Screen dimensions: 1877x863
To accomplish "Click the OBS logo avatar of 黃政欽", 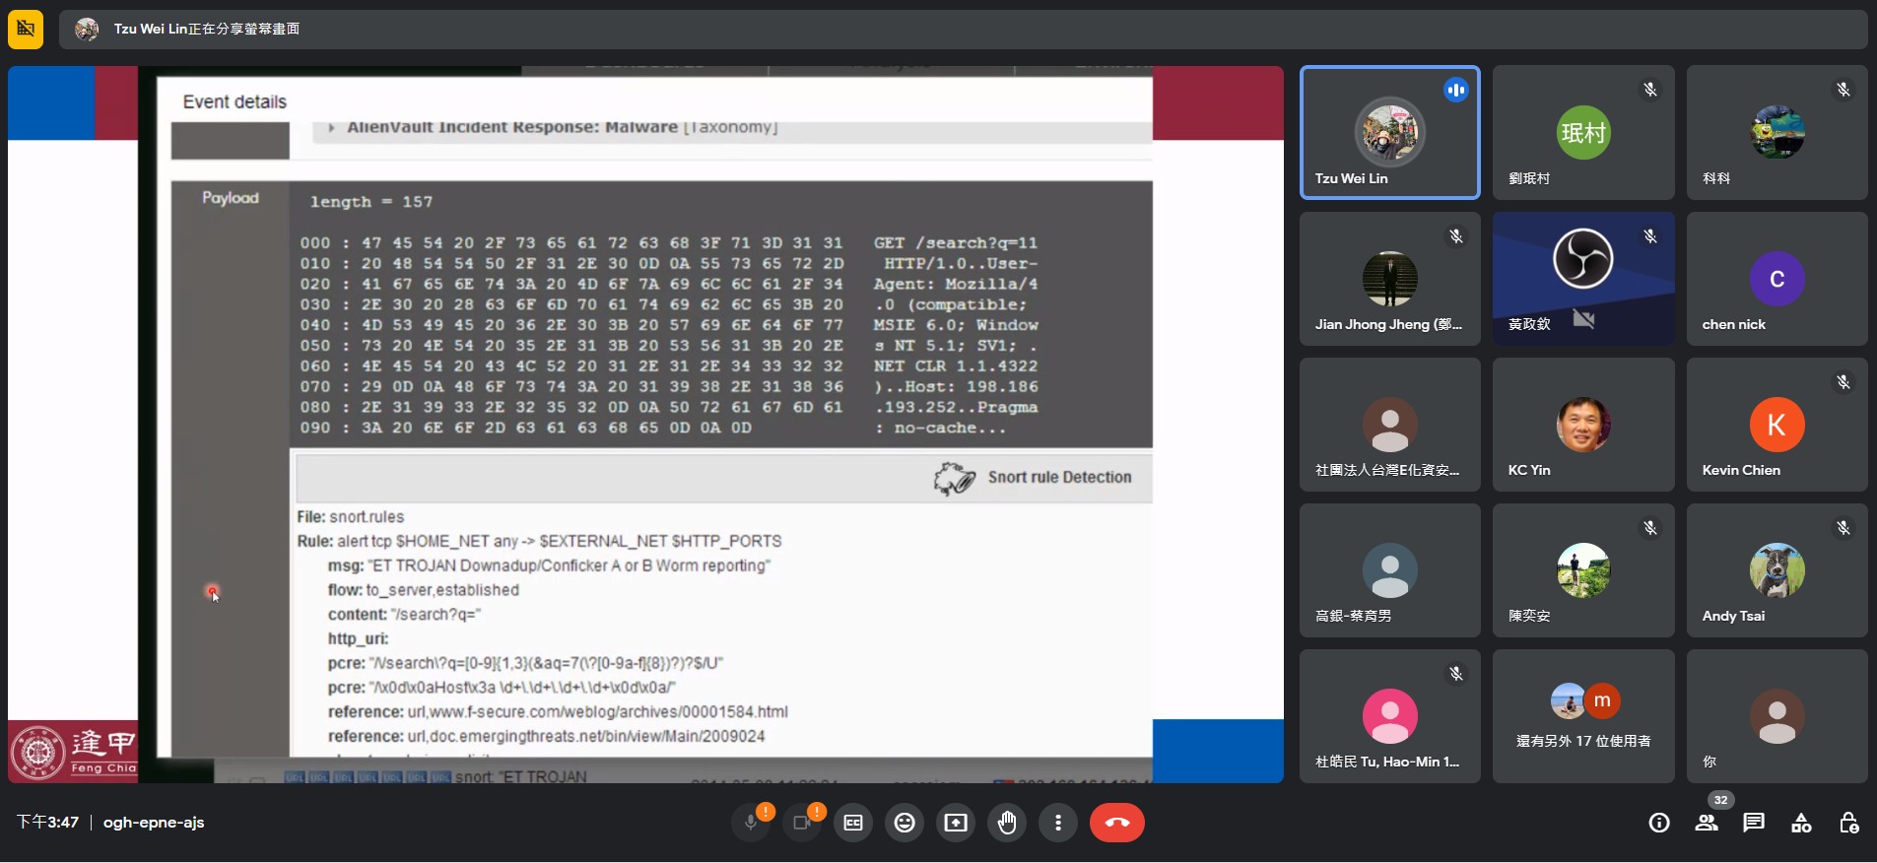I will 1583,258.
